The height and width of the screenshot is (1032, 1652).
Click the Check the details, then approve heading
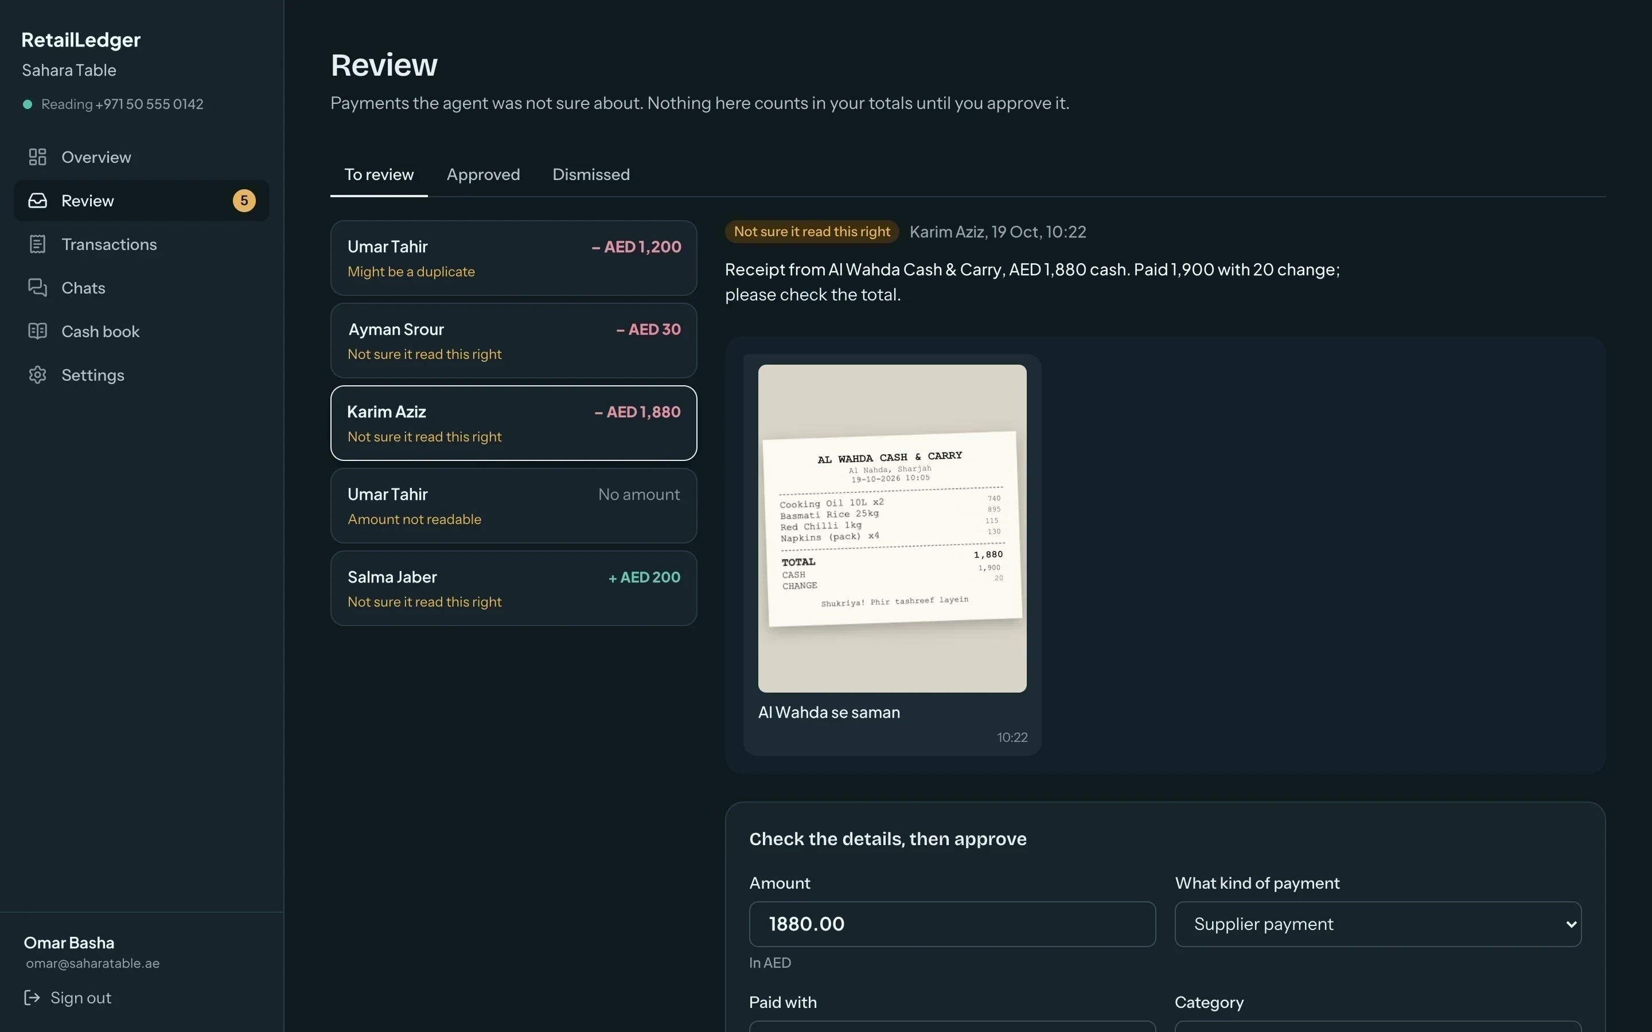(x=887, y=839)
